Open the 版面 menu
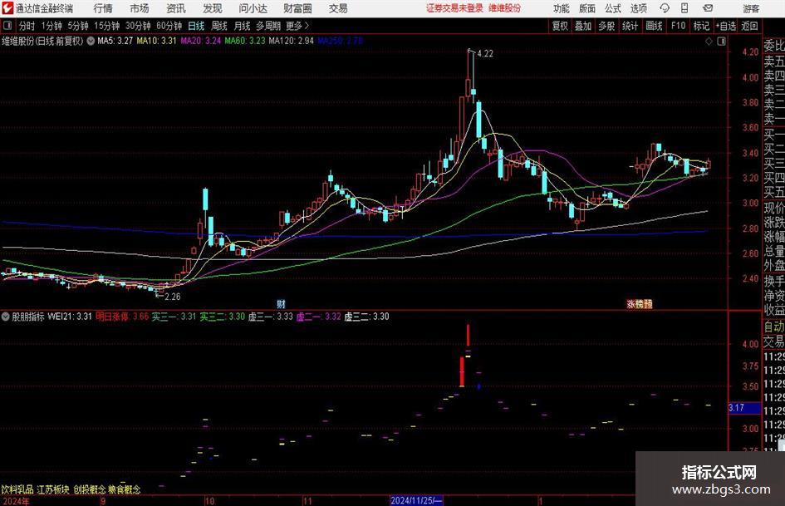The image size is (785, 506). coord(587,8)
